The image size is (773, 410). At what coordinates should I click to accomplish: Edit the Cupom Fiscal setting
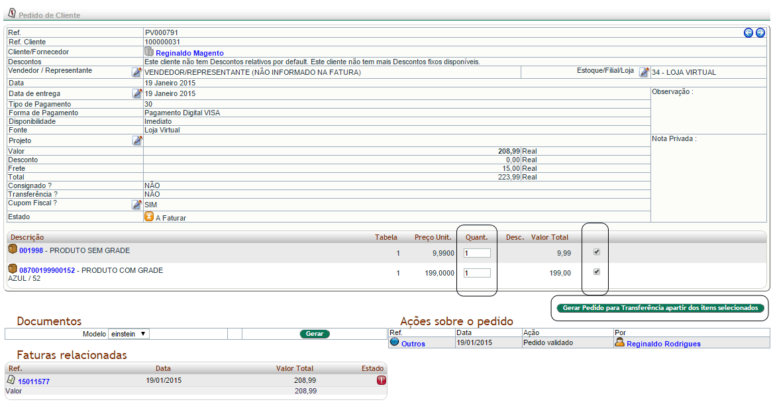tap(136, 205)
